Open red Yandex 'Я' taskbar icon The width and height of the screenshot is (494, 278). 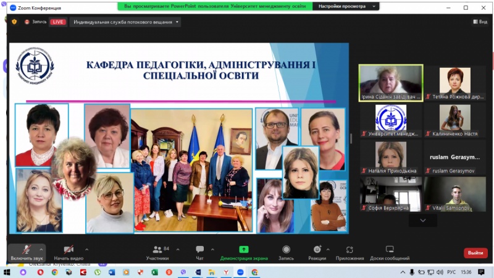click(169, 272)
